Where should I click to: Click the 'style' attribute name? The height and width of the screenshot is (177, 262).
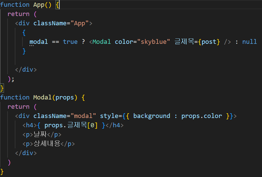tap(109, 116)
